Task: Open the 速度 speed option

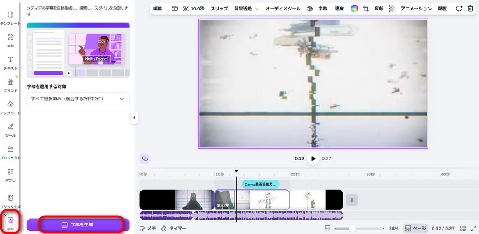Action: 340,9
